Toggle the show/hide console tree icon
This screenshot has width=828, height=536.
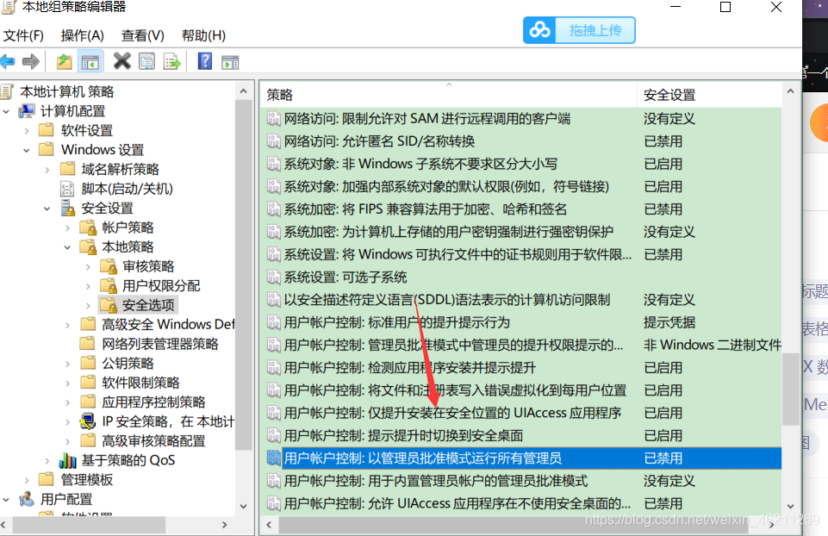tap(91, 60)
